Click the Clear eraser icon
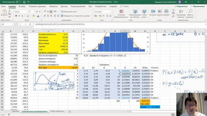Screen dimensions: 207x116 coord(173,16)
